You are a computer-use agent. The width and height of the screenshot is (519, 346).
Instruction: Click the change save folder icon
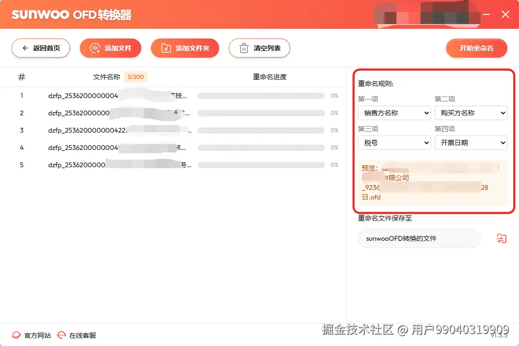pyautogui.click(x=501, y=238)
